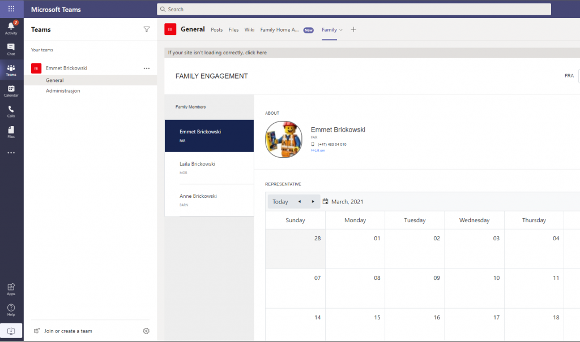This screenshot has width=580, height=342.
Task: Click the Today calendar button
Action: coord(280,202)
